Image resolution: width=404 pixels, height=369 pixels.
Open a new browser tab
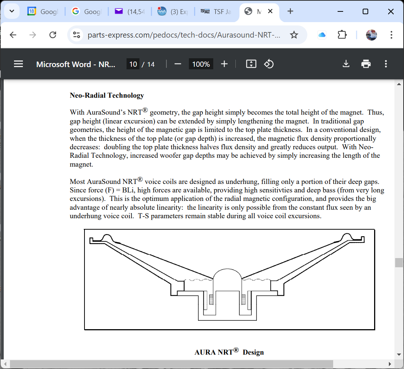[290, 11]
